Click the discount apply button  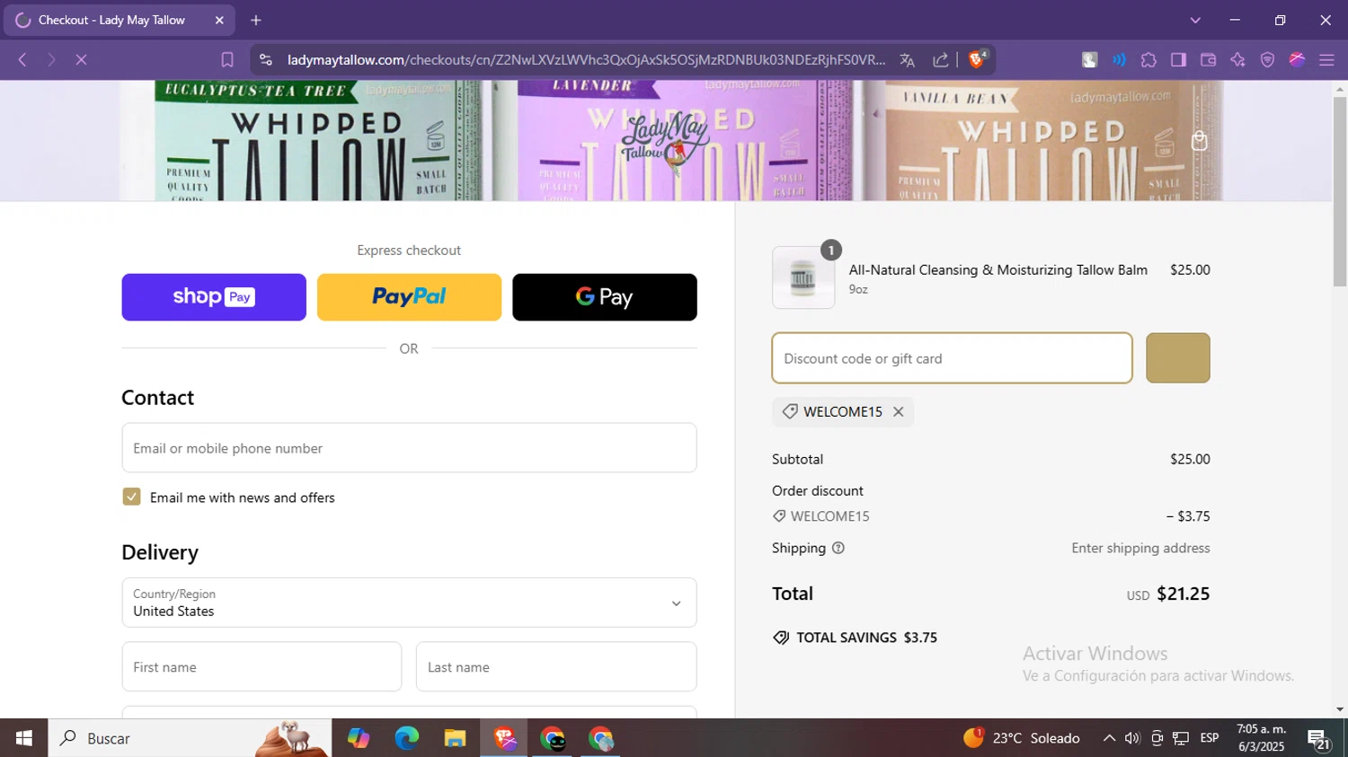pos(1178,357)
